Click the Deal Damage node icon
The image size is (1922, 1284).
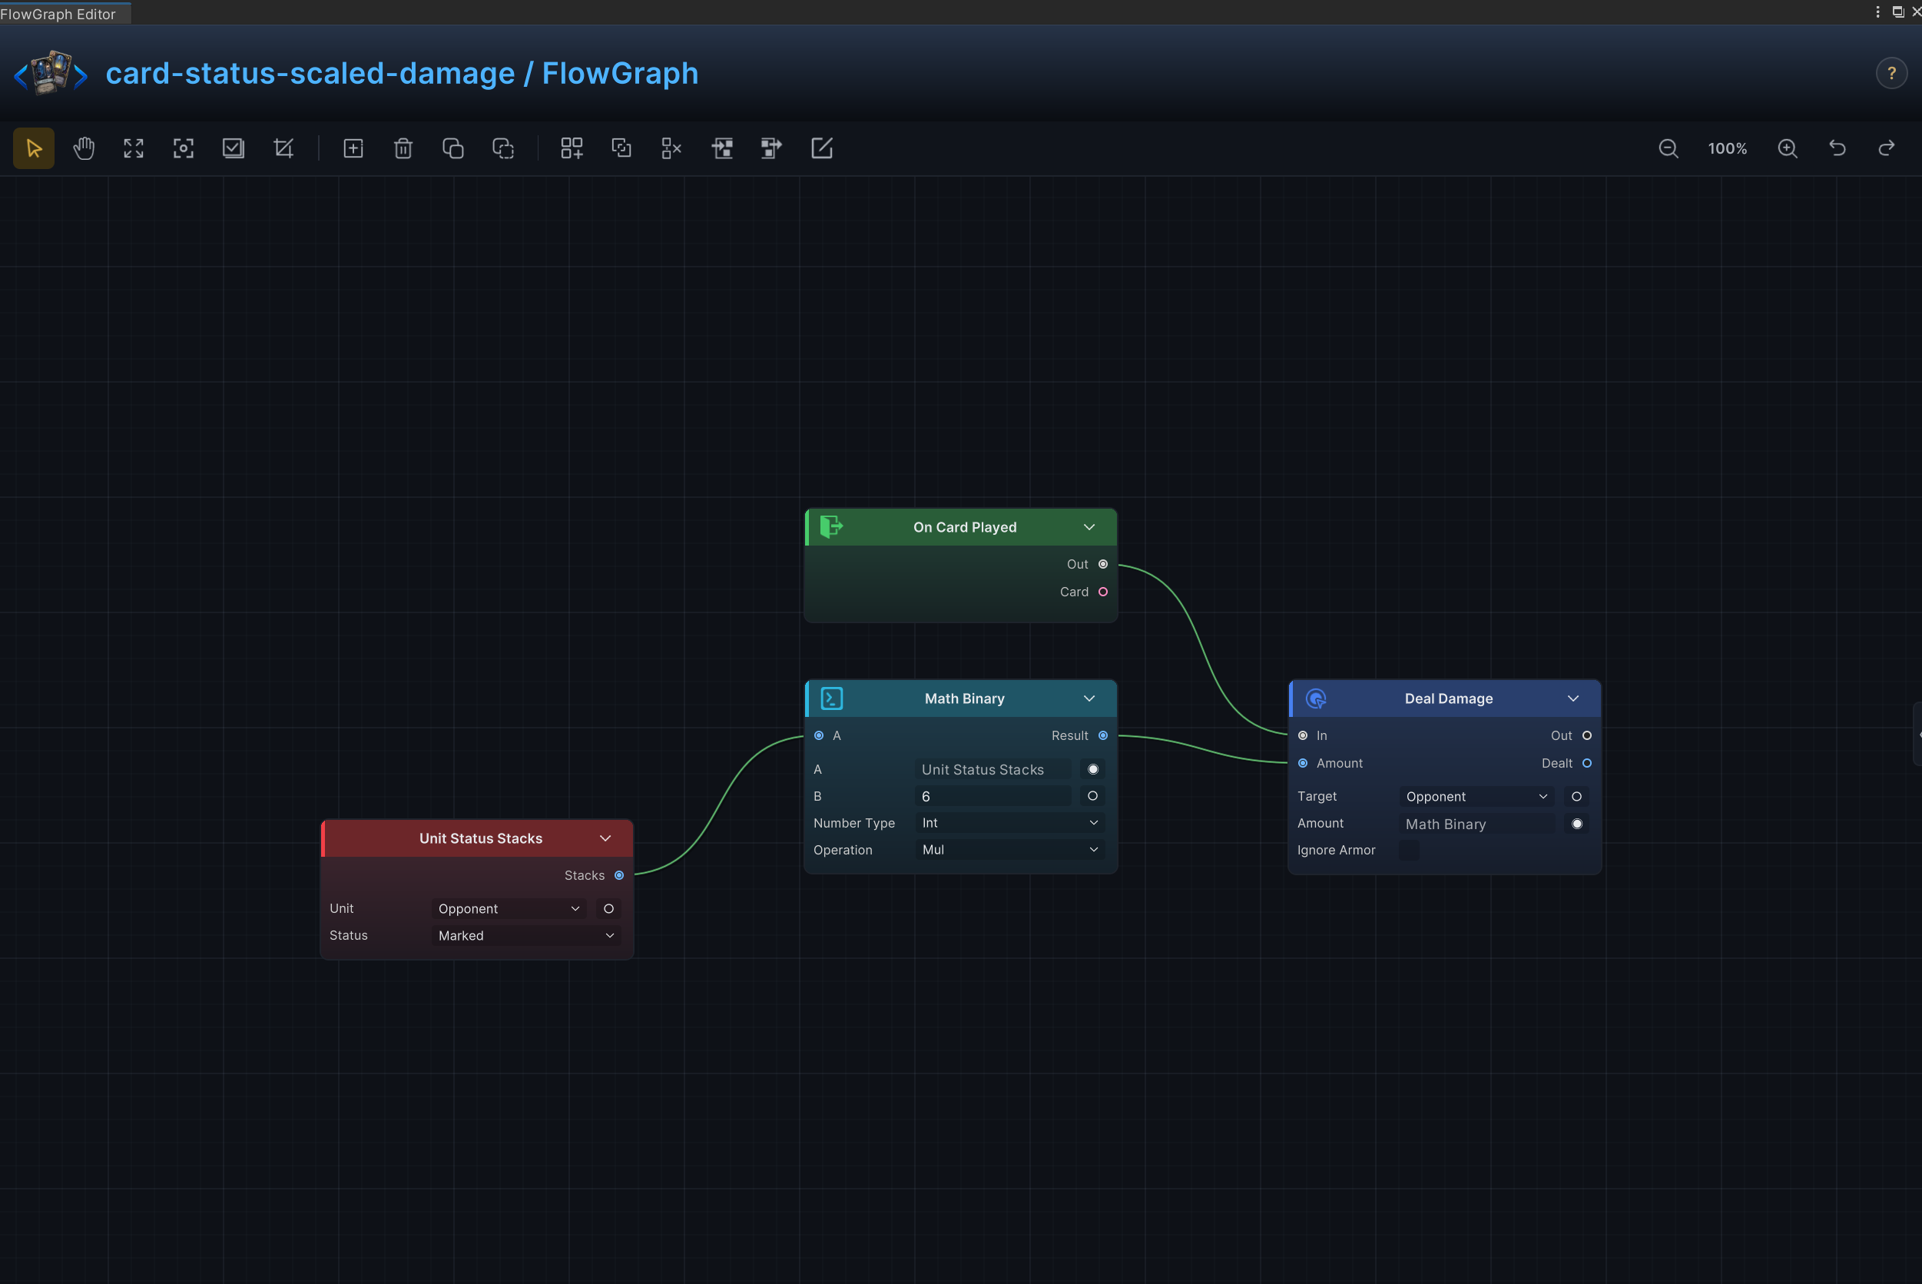tap(1315, 698)
